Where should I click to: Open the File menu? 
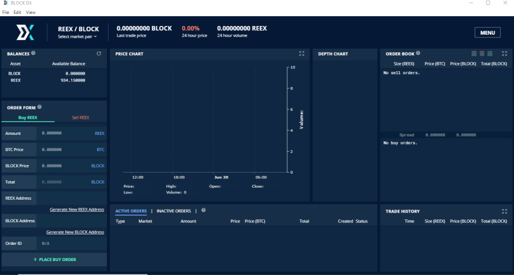[x=6, y=12]
